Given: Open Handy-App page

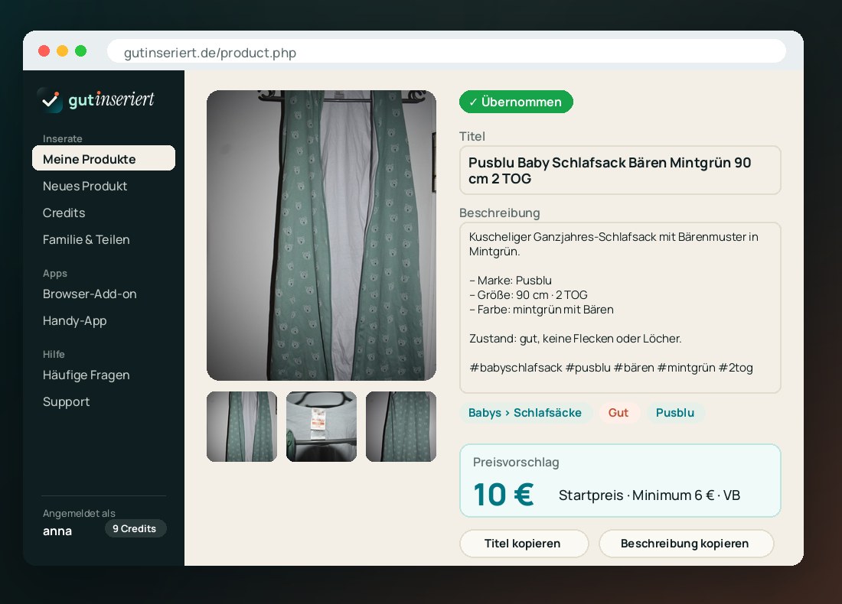Looking at the screenshot, I should [75, 321].
